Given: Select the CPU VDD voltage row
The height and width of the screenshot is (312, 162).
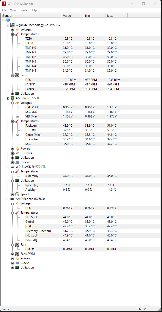Looking at the screenshot, I should [x=81, y=107].
